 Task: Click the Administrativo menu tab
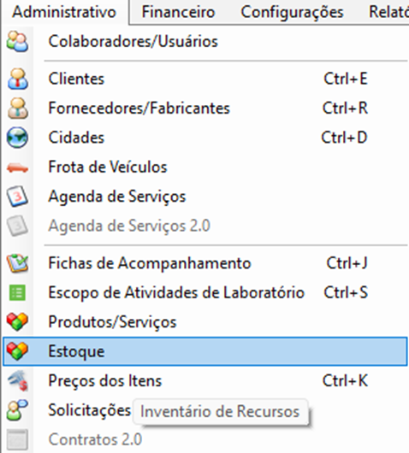64,12
